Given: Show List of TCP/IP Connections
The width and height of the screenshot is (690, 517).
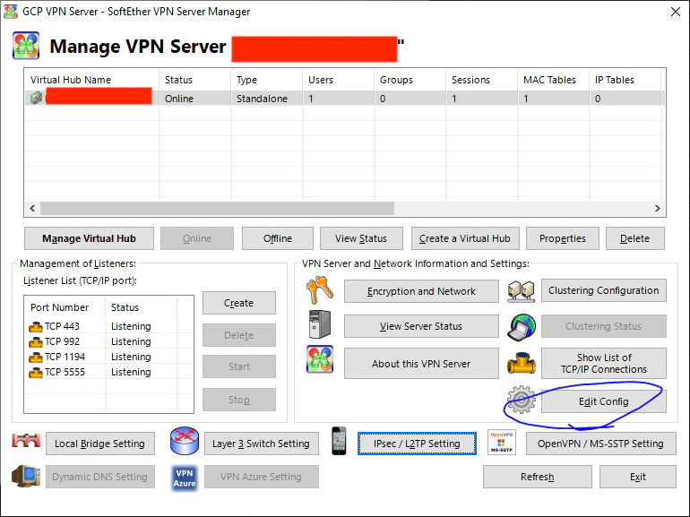Looking at the screenshot, I should (x=604, y=364).
